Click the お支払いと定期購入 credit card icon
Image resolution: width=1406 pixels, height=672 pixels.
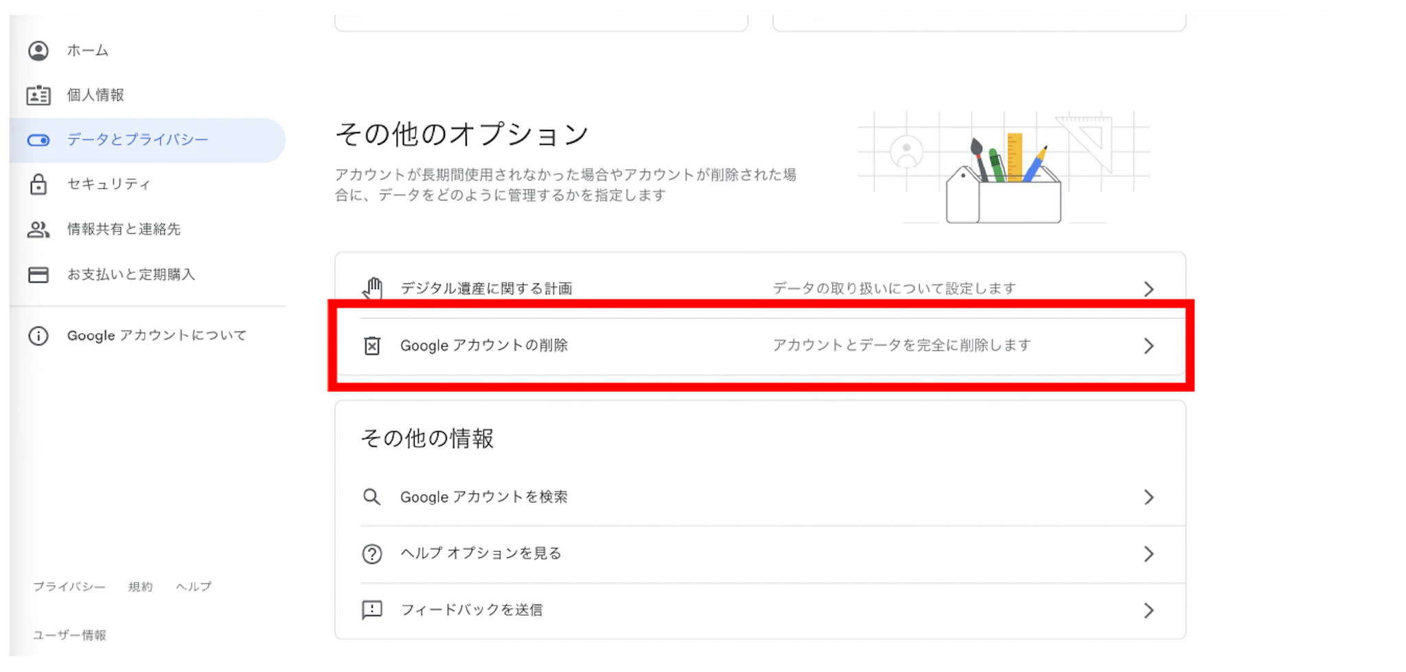coord(38,275)
